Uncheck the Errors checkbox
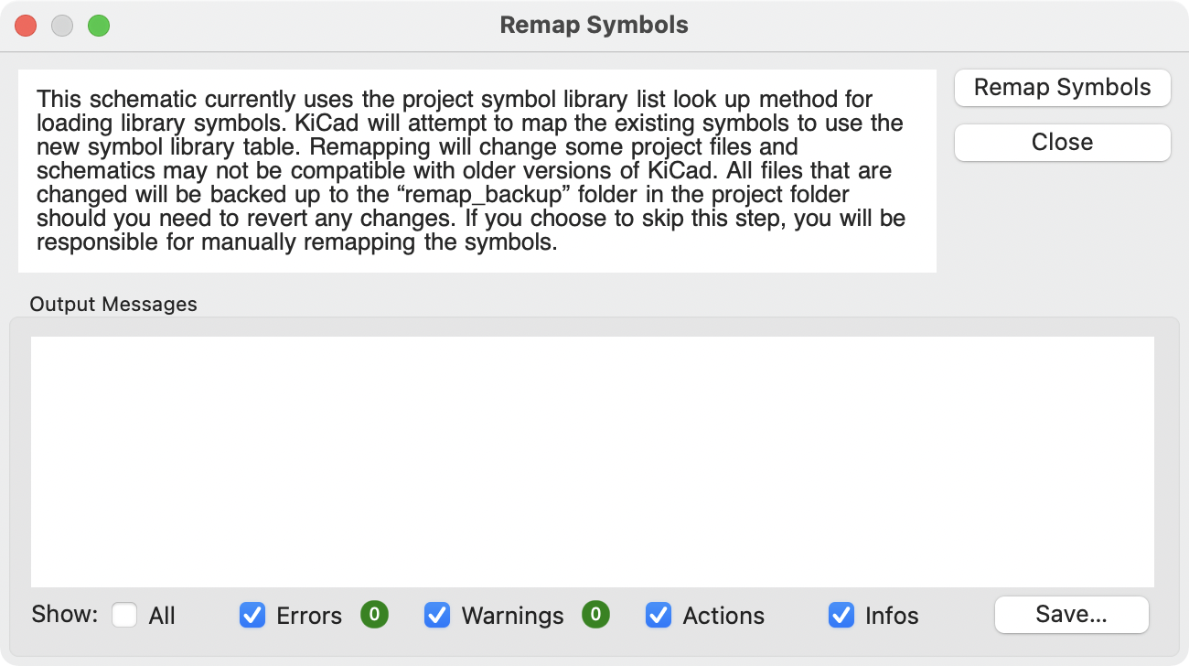Screen dimensions: 1189x666 click(x=253, y=616)
